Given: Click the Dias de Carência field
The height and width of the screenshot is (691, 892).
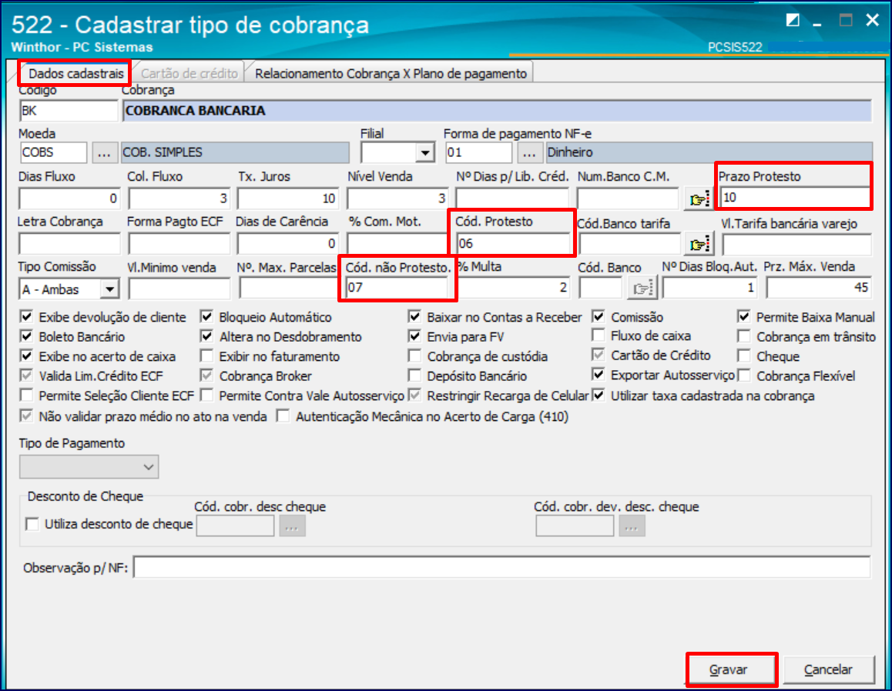Looking at the screenshot, I should coord(288,244).
